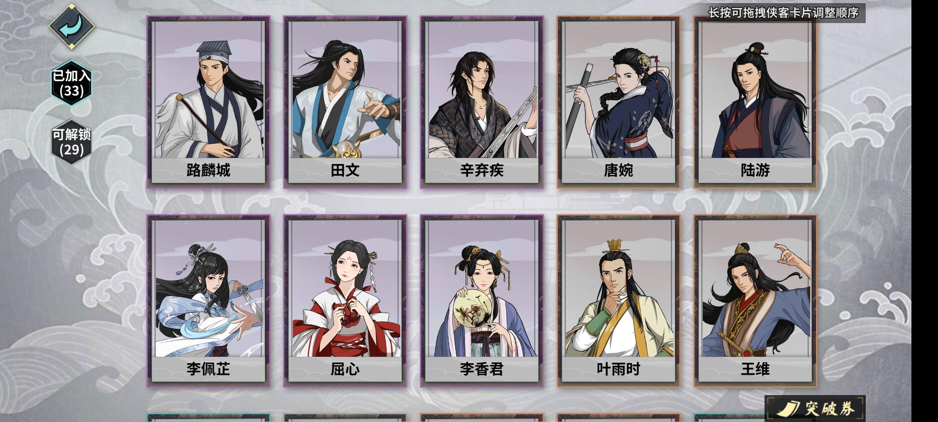The height and width of the screenshot is (422, 938).
Task: Switch to the 已加入 (33) tab
Action: coord(72,83)
